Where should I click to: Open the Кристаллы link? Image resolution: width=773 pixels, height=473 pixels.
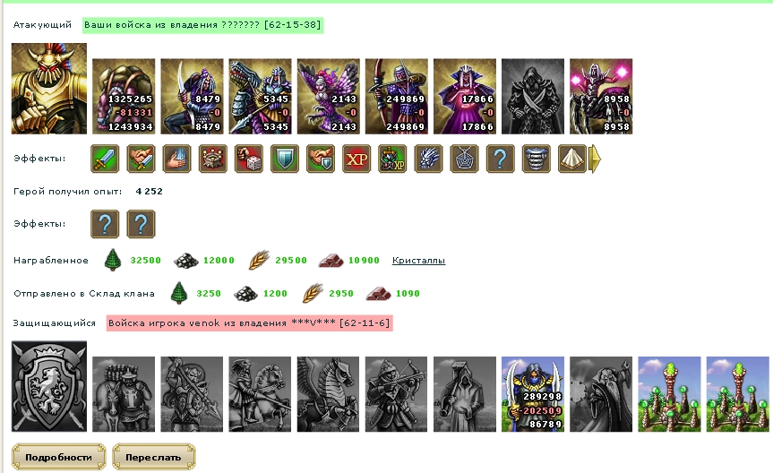tap(418, 261)
